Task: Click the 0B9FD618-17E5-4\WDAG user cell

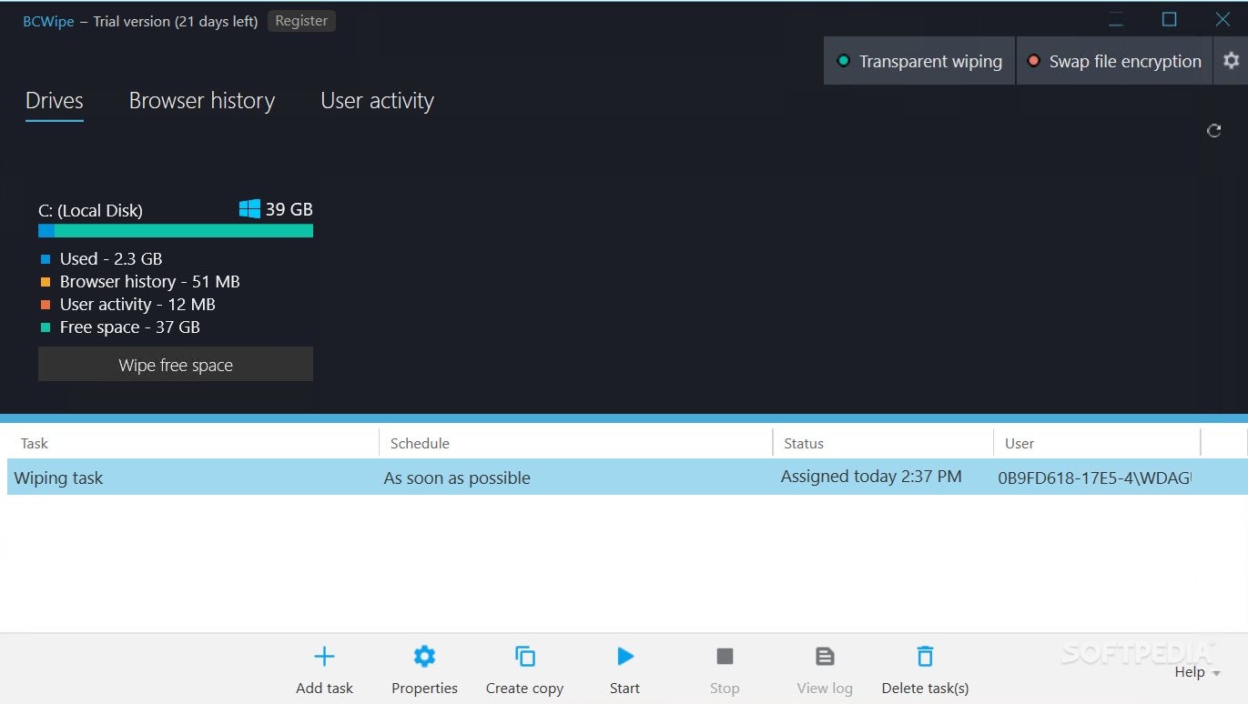Action: tap(1095, 478)
